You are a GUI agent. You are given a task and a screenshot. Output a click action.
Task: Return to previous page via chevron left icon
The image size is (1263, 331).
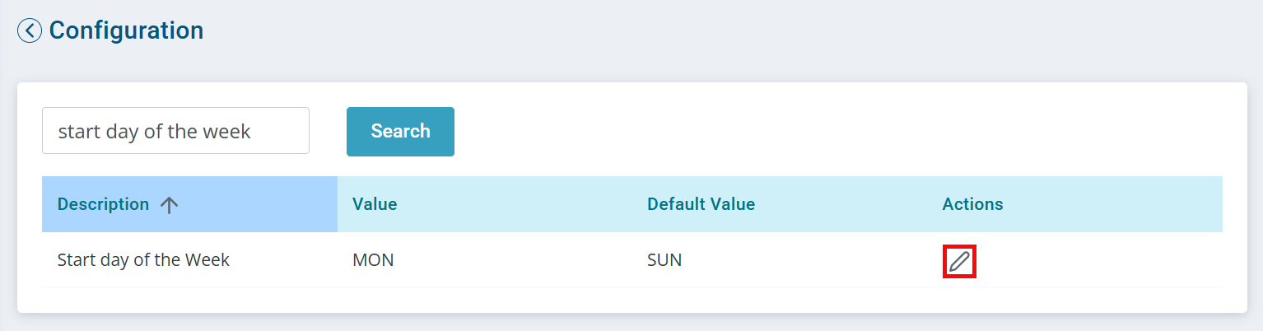pyautogui.click(x=30, y=31)
